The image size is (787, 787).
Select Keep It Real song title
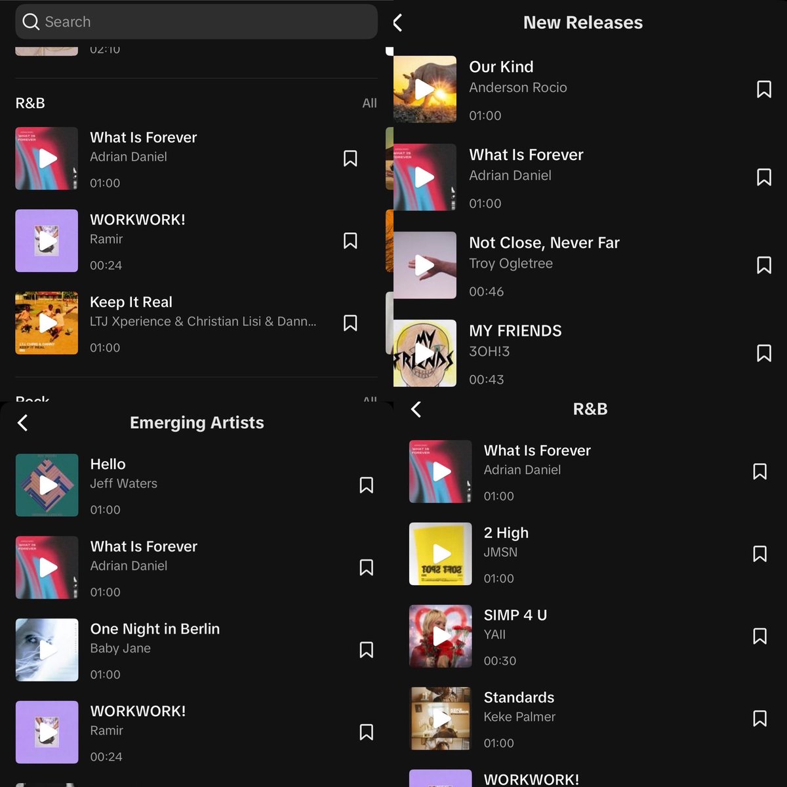point(131,302)
